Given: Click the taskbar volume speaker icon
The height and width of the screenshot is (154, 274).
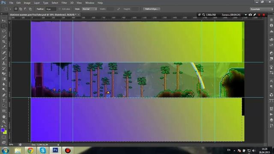Looking at the screenshot, I should pos(254,151).
